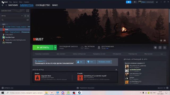Open the store page link

pos(42,54)
